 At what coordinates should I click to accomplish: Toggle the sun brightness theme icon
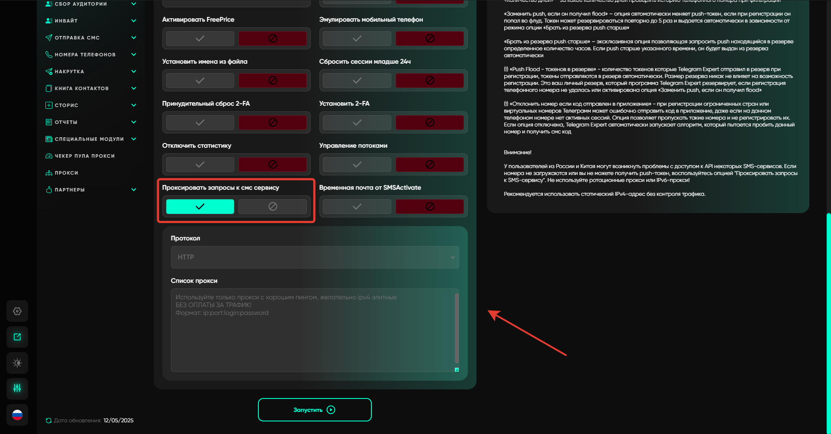[x=17, y=363]
